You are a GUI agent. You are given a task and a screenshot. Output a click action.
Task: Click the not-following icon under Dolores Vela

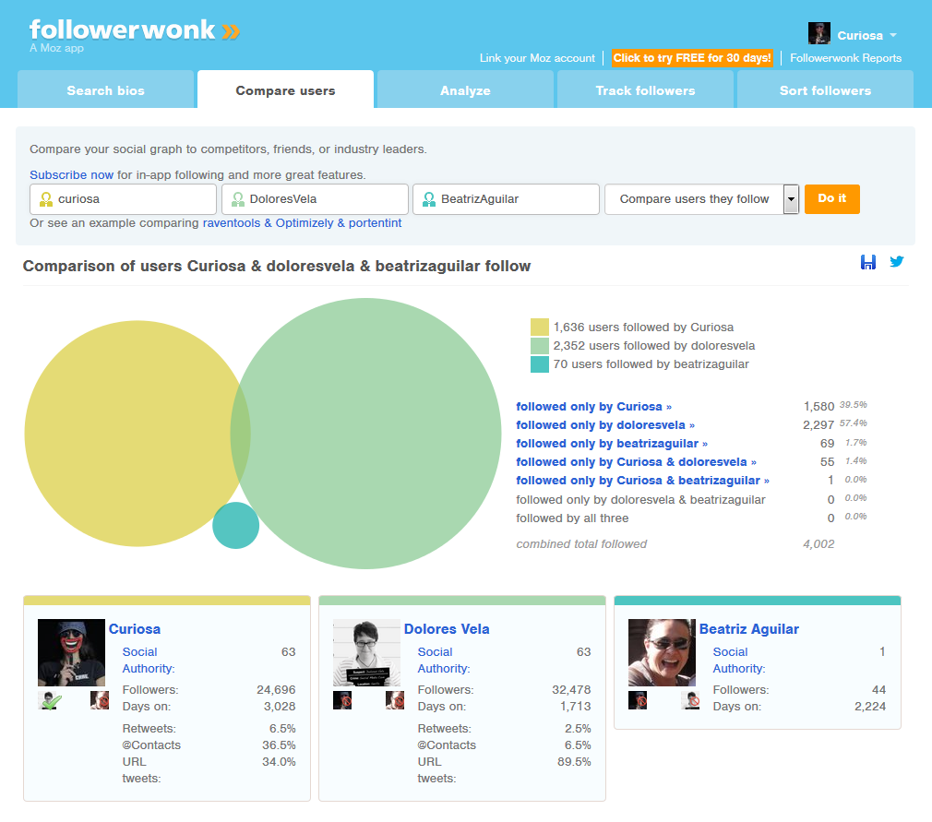click(341, 699)
